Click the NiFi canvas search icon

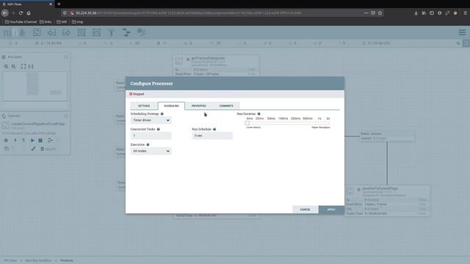pyautogui.click(x=458, y=43)
